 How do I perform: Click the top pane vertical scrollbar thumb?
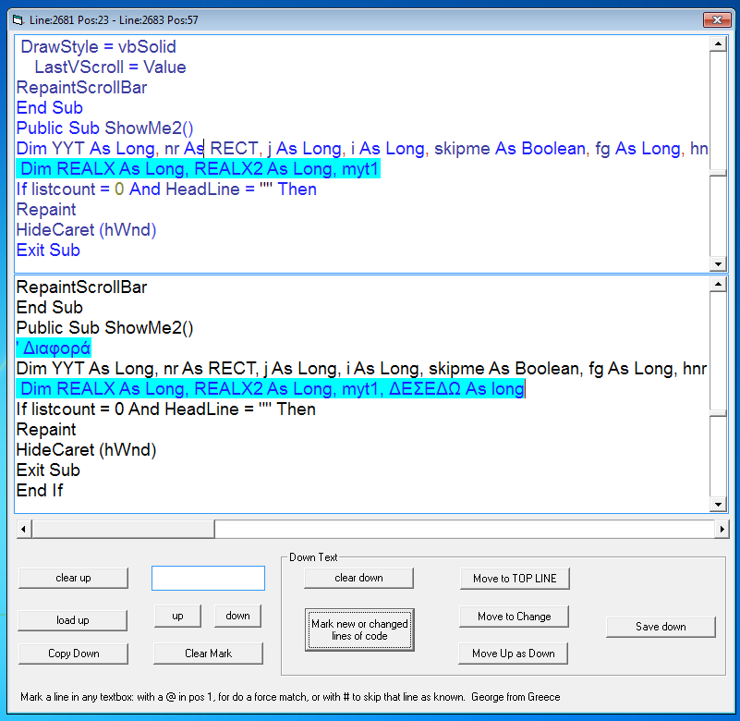point(718,173)
